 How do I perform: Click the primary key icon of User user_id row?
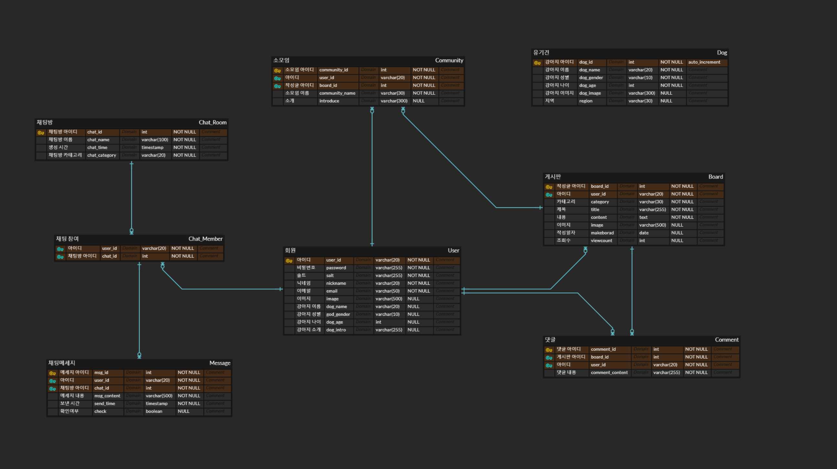[289, 261]
